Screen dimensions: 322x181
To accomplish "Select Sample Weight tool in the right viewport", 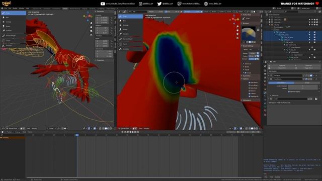I will click(x=130, y=39).
